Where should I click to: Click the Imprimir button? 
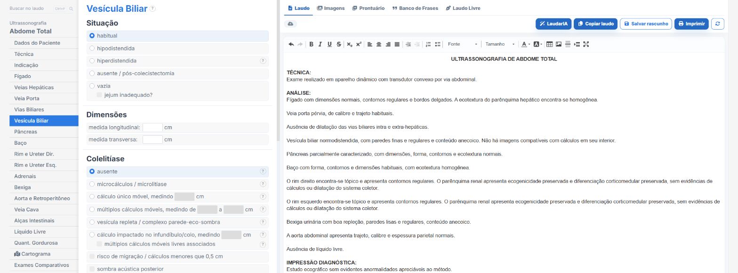click(x=691, y=23)
